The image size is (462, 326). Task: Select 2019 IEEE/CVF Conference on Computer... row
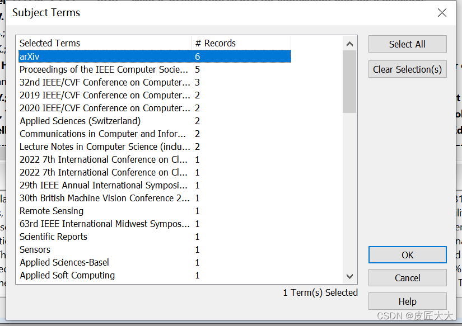[155, 95]
